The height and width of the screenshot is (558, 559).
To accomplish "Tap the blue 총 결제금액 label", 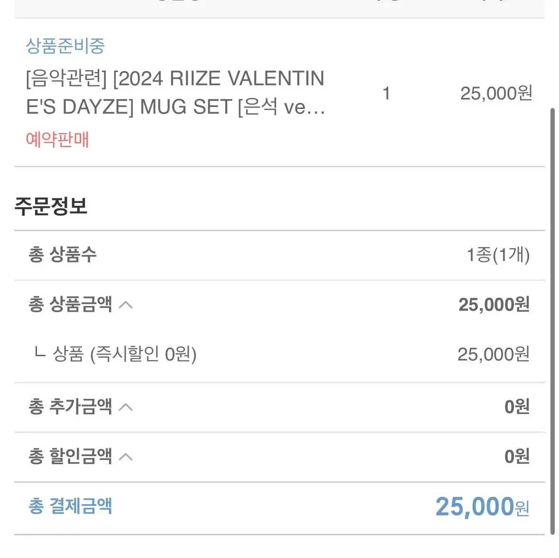I will click(x=70, y=506).
